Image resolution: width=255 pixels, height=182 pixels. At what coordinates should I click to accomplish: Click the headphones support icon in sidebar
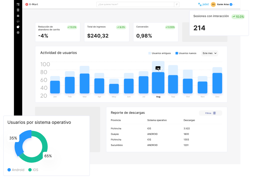[x=18, y=21]
